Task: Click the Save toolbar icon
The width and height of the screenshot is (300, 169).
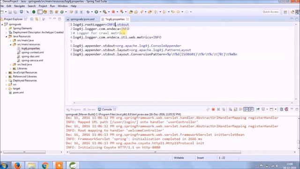Action: (10, 12)
